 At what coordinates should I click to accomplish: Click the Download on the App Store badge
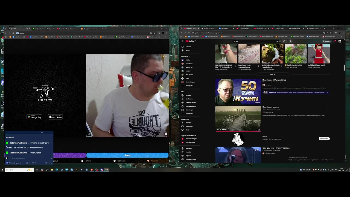(56, 117)
